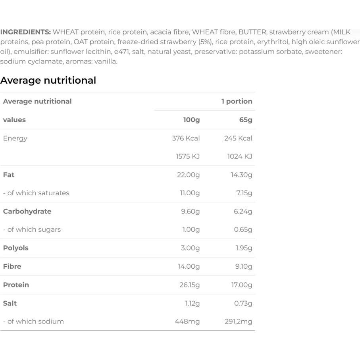Click the 17.00g protein per portion value
The image size is (360, 360).
[242, 285]
